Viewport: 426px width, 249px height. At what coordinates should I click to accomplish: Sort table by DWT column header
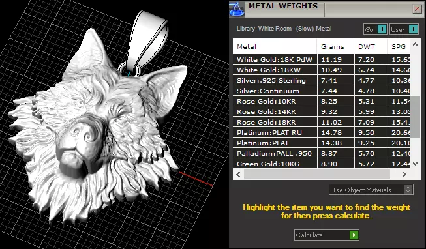[371, 46]
